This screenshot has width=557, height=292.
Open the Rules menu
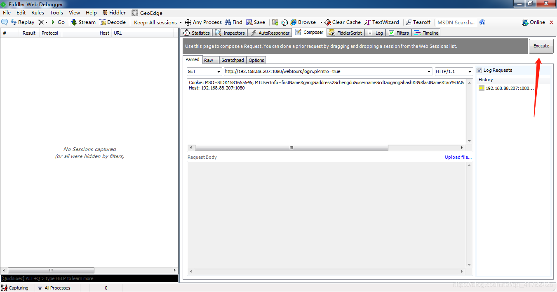(38, 13)
